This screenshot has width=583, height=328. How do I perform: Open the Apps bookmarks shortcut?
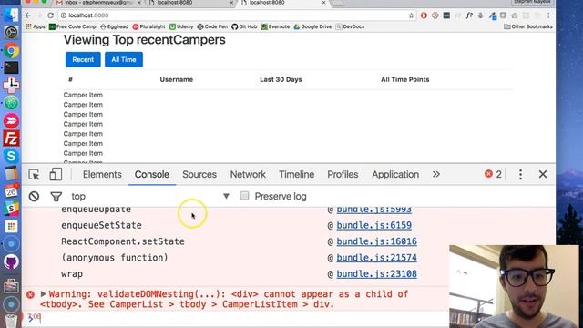[x=36, y=26]
